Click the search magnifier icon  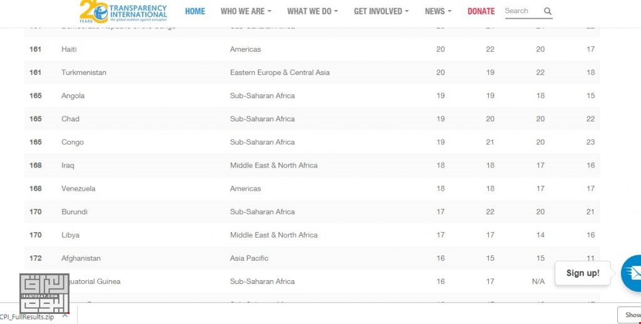(x=547, y=11)
